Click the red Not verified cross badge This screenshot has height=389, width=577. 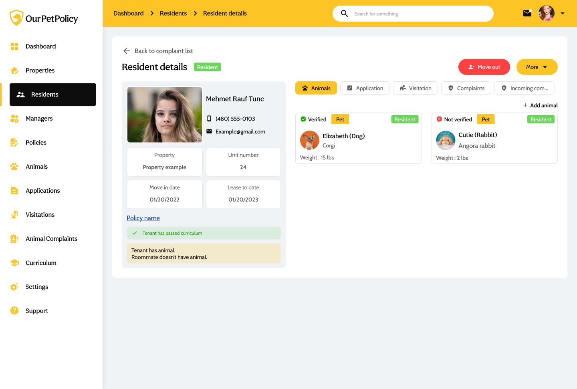pos(439,119)
